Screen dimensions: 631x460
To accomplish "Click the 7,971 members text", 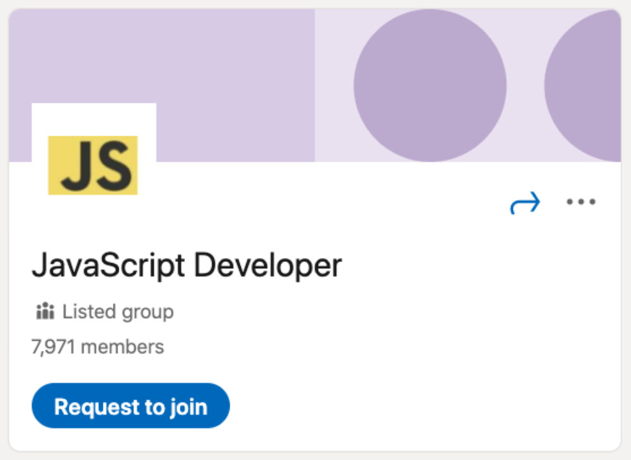I will (x=98, y=347).
